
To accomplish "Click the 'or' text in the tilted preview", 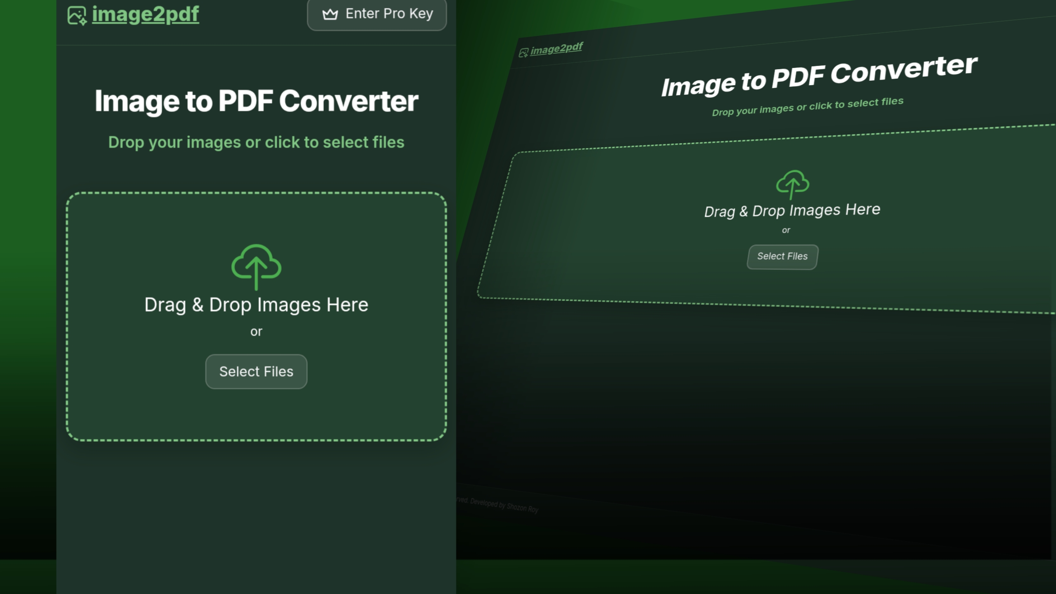I will coord(786,230).
